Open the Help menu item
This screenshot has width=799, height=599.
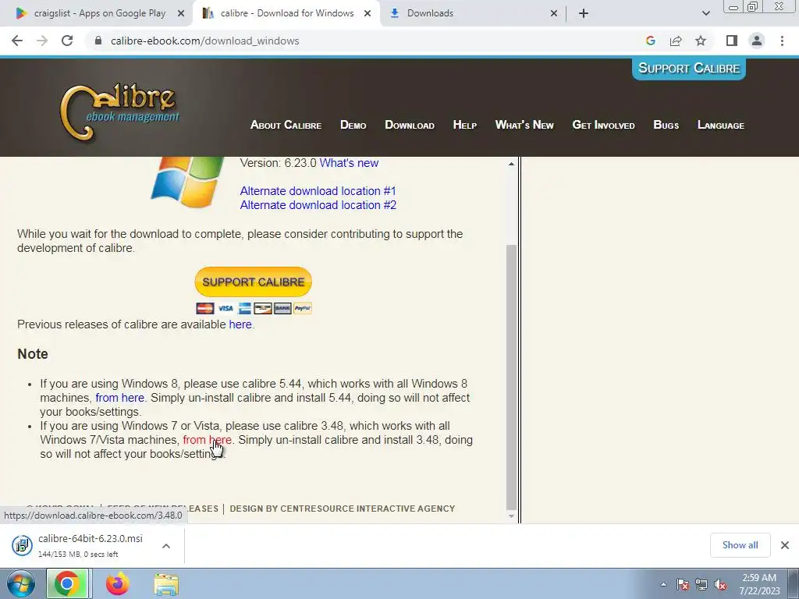click(465, 126)
